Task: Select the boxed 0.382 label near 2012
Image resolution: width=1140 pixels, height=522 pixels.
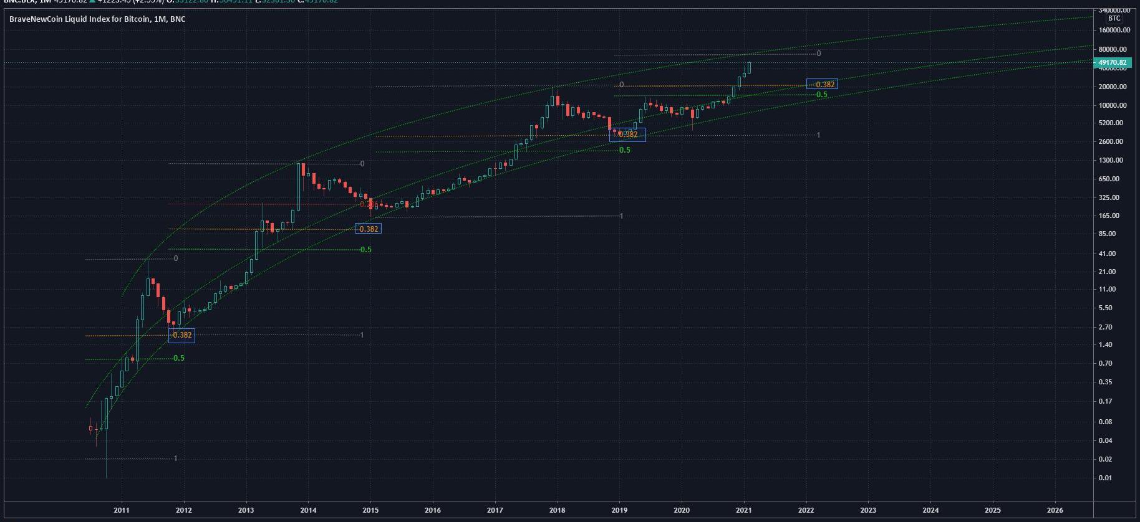Action: (181, 335)
